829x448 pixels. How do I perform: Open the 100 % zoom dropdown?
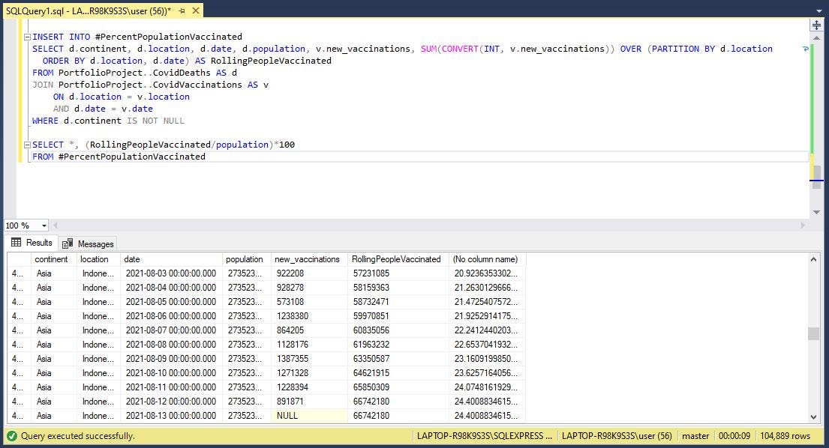tap(44, 225)
